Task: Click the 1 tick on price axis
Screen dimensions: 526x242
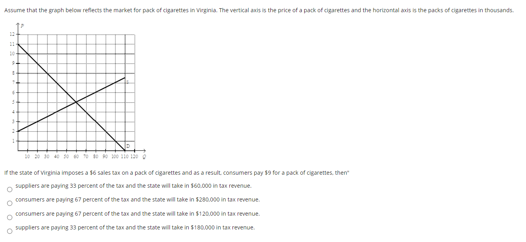Action: click(x=13, y=141)
